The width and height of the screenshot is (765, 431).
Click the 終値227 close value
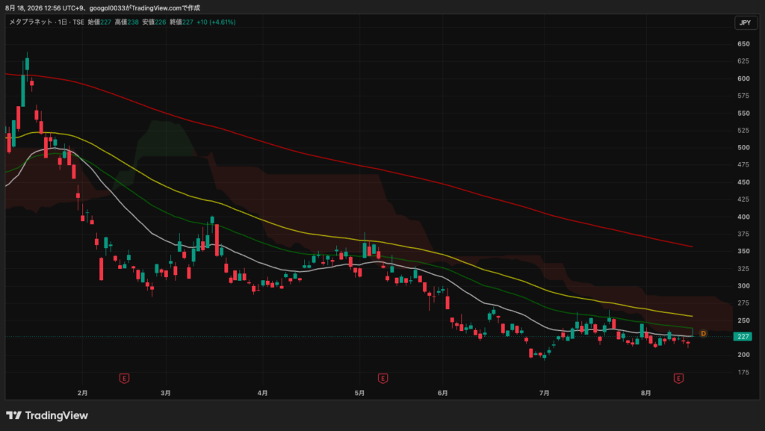pyautogui.click(x=182, y=22)
